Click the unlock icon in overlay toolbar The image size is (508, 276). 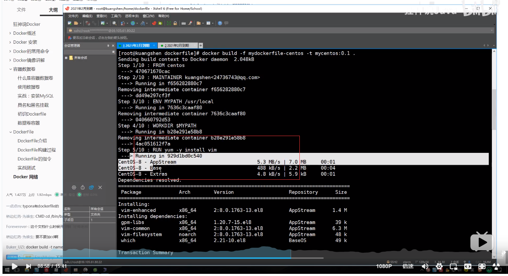click(x=83, y=187)
